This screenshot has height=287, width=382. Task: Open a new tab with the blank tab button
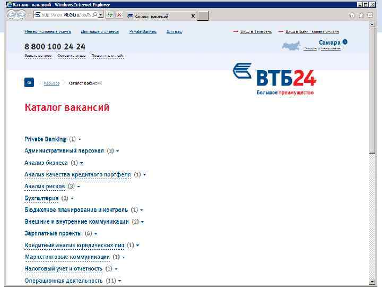coord(203,16)
